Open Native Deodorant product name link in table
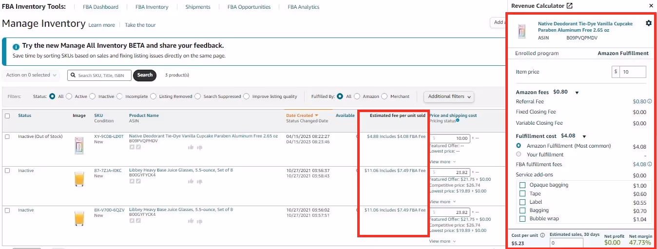The image size is (657, 249). pos(203,136)
